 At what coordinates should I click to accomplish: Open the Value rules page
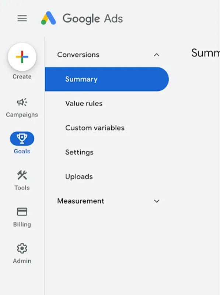tap(84, 103)
